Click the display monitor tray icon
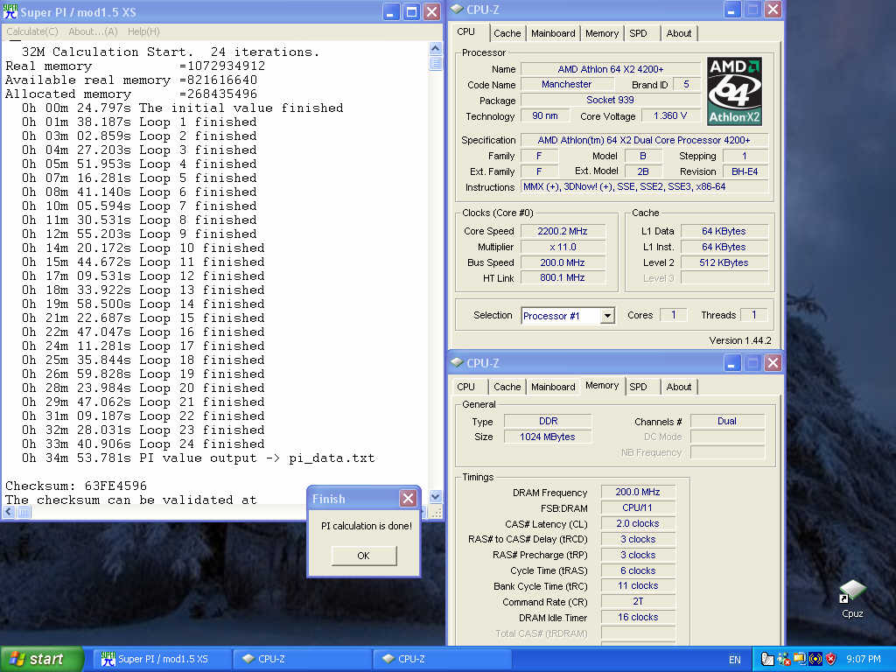This screenshot has height=672, width=896. pyautogui.click(x=799, y=659)
